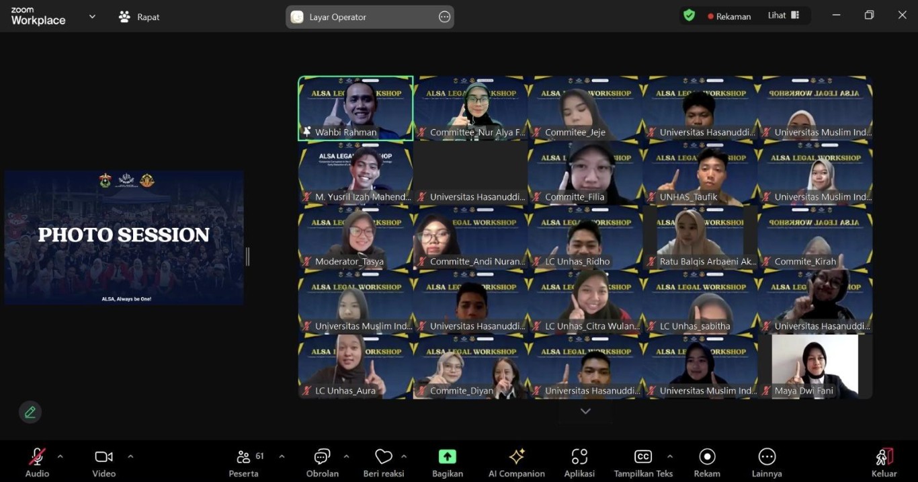Click the panel divider handle next to shared slide

(x=247, y=257)
